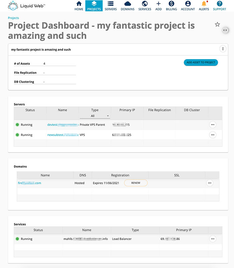The width and height of the screenshot is (234, 268).
Task: Open the Account profile icon
Action: tap(188, 5)
